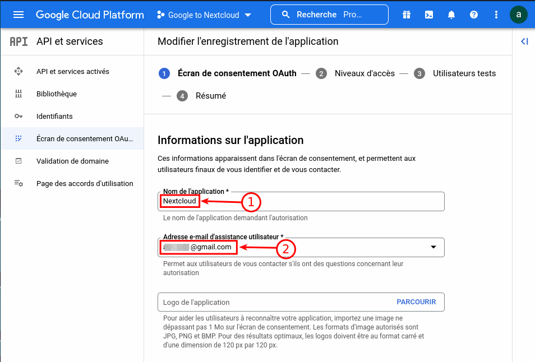
Task: Open Page des accords d'utilisation
Action: (x=72, y=183)
